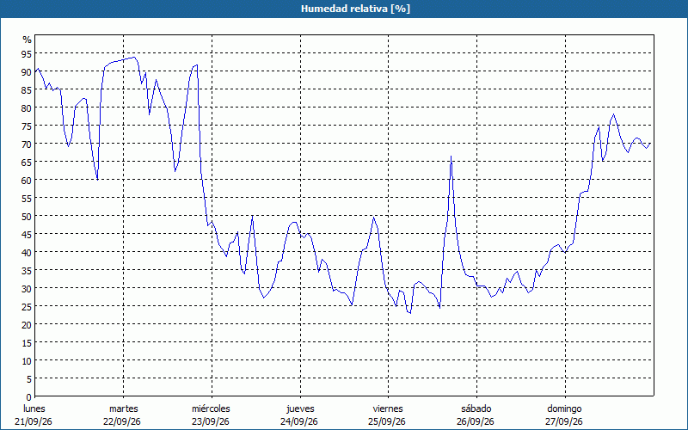The image size is (688, 430).
Task: Select the y-axis label '65'
Action: pyautogui.click(x=27, y=162)
